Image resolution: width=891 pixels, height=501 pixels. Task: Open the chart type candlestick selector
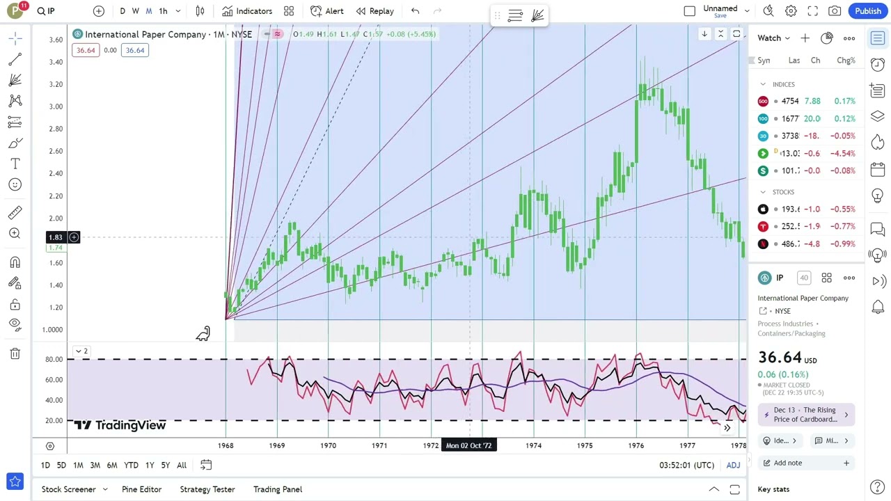(200, 11)
